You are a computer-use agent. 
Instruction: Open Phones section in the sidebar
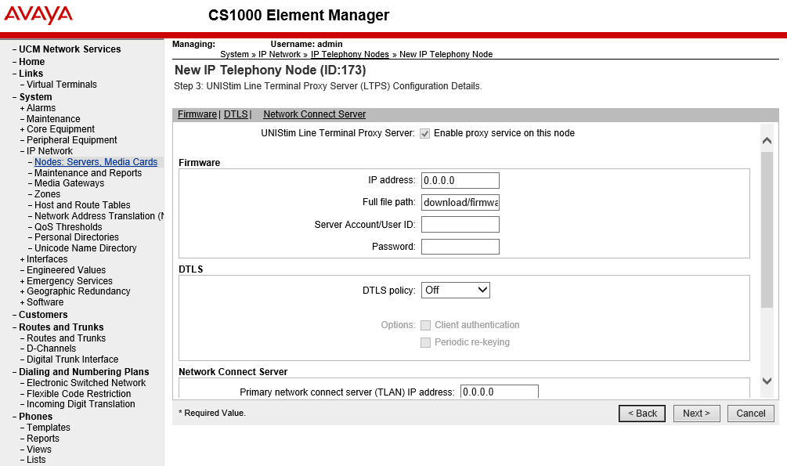click(x=36, y=417)
